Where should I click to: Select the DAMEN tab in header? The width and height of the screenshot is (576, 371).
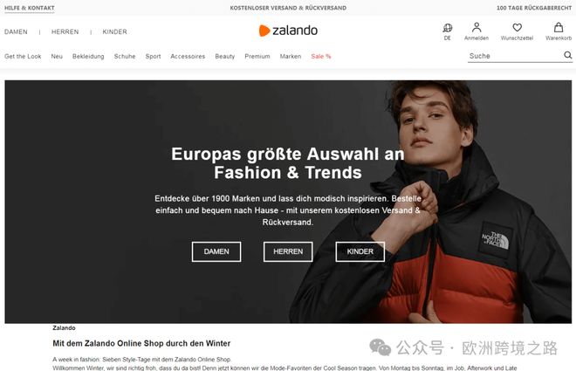click(x=16, y=32)
